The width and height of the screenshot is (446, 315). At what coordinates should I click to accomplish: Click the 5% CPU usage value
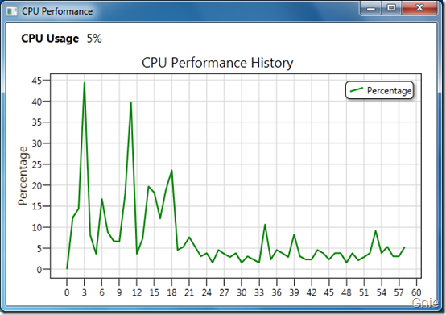coord(94,39)
